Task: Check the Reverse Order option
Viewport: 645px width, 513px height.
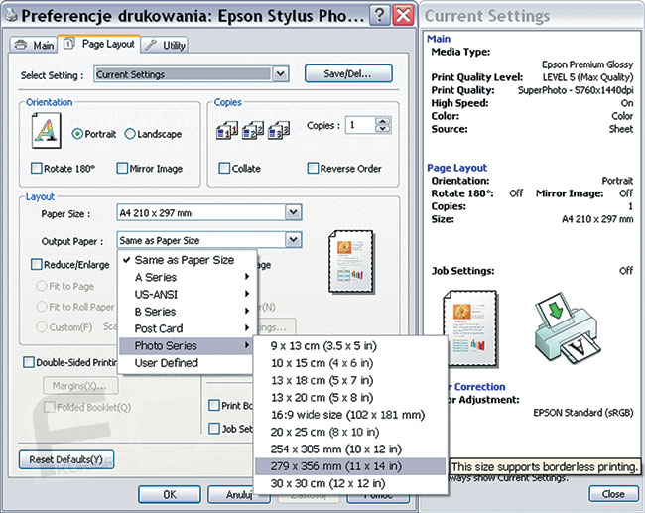Action: [x=313, y=169]
